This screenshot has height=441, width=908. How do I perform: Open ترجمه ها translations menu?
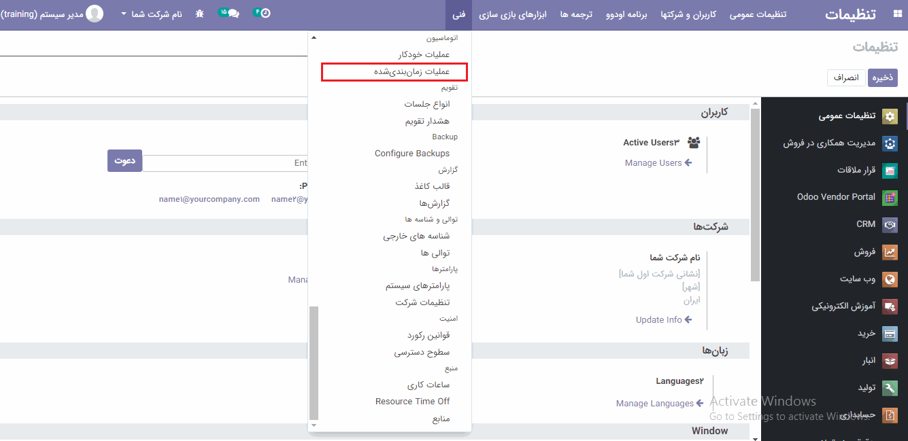(x=577, y=14)
